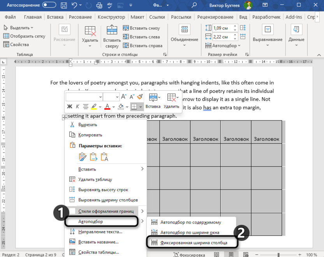This screenshot has height=257, width=324.
Task: Click the table move handle icon
Action: pos(65,117)
